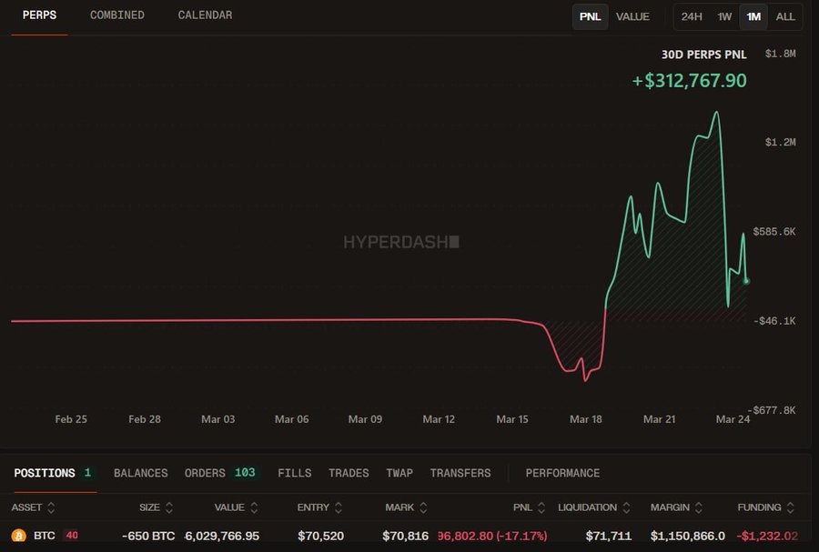Click the $70,520 entry price
The height and width of the screenshot is (552, 819).
click(x=320, y=536)
